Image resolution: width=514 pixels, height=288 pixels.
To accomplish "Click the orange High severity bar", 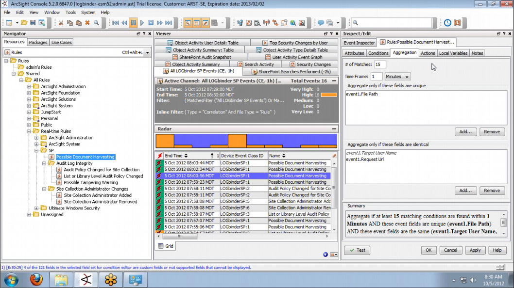I will (x=329, y=95).
